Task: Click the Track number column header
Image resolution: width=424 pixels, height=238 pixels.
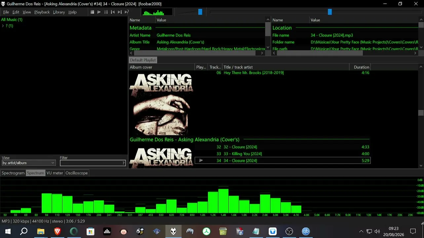Action: [x=215, y=67]
